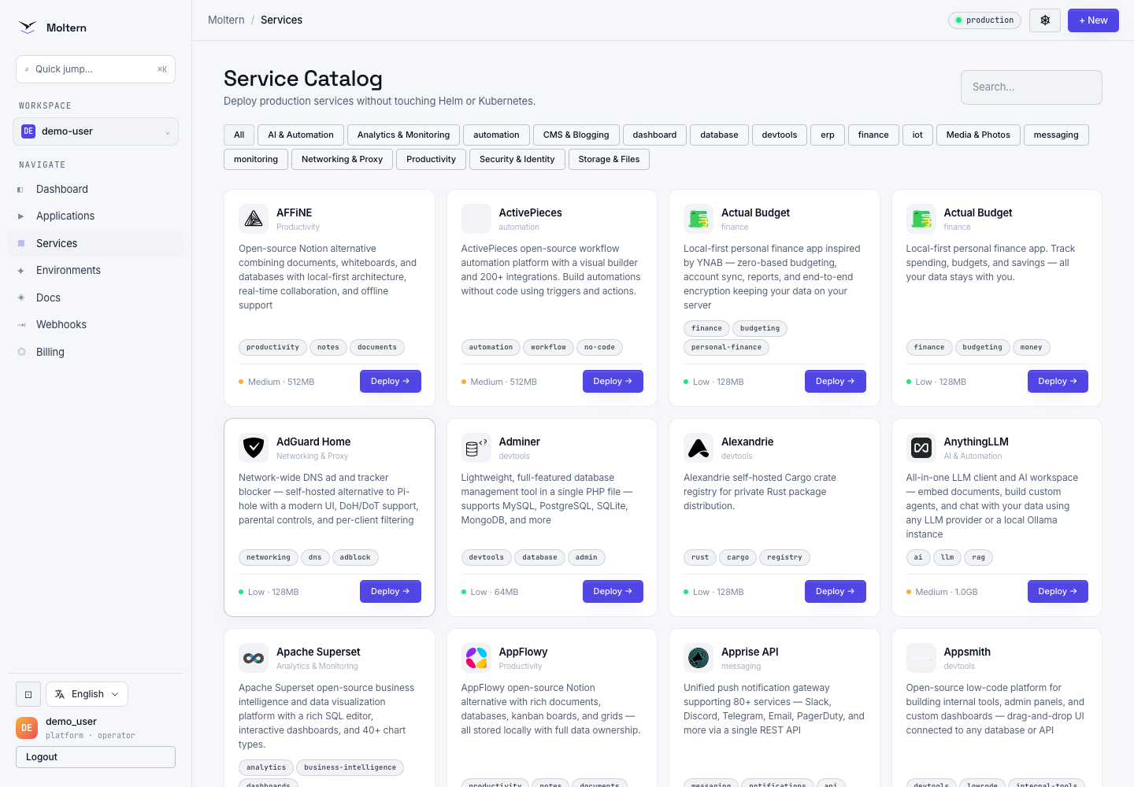
Task: Click the Docs sidebar icon
Action: click(21, 297)
